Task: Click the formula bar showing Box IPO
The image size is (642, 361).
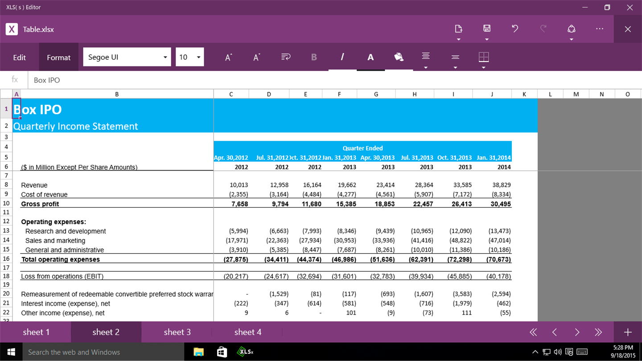Action: pyautogui.click(x=335, y=80)
